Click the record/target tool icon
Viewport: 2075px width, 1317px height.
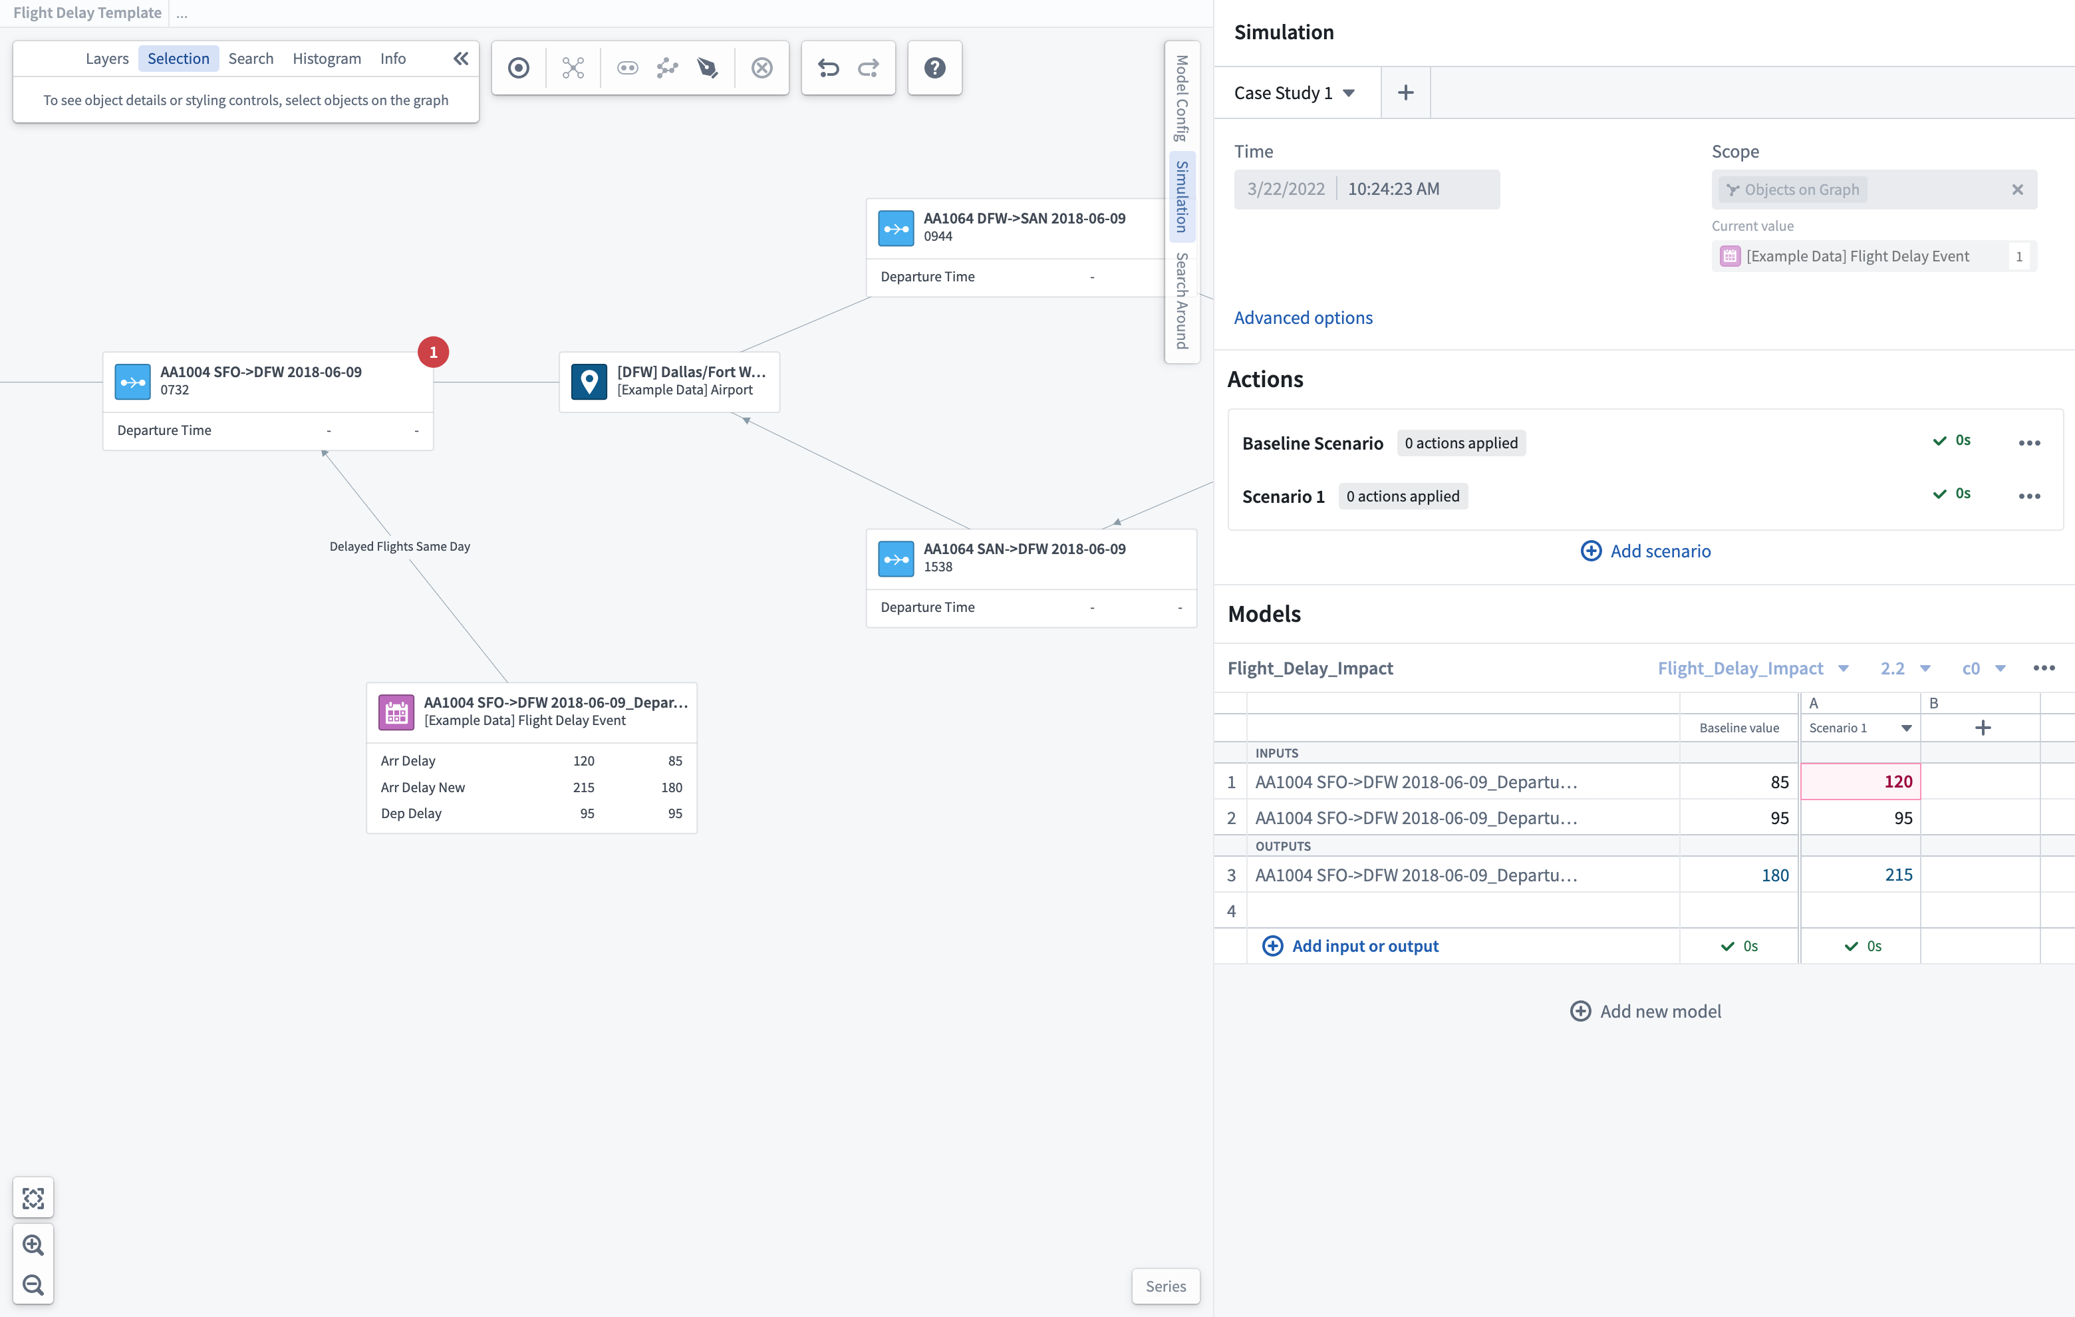[519, 67]
